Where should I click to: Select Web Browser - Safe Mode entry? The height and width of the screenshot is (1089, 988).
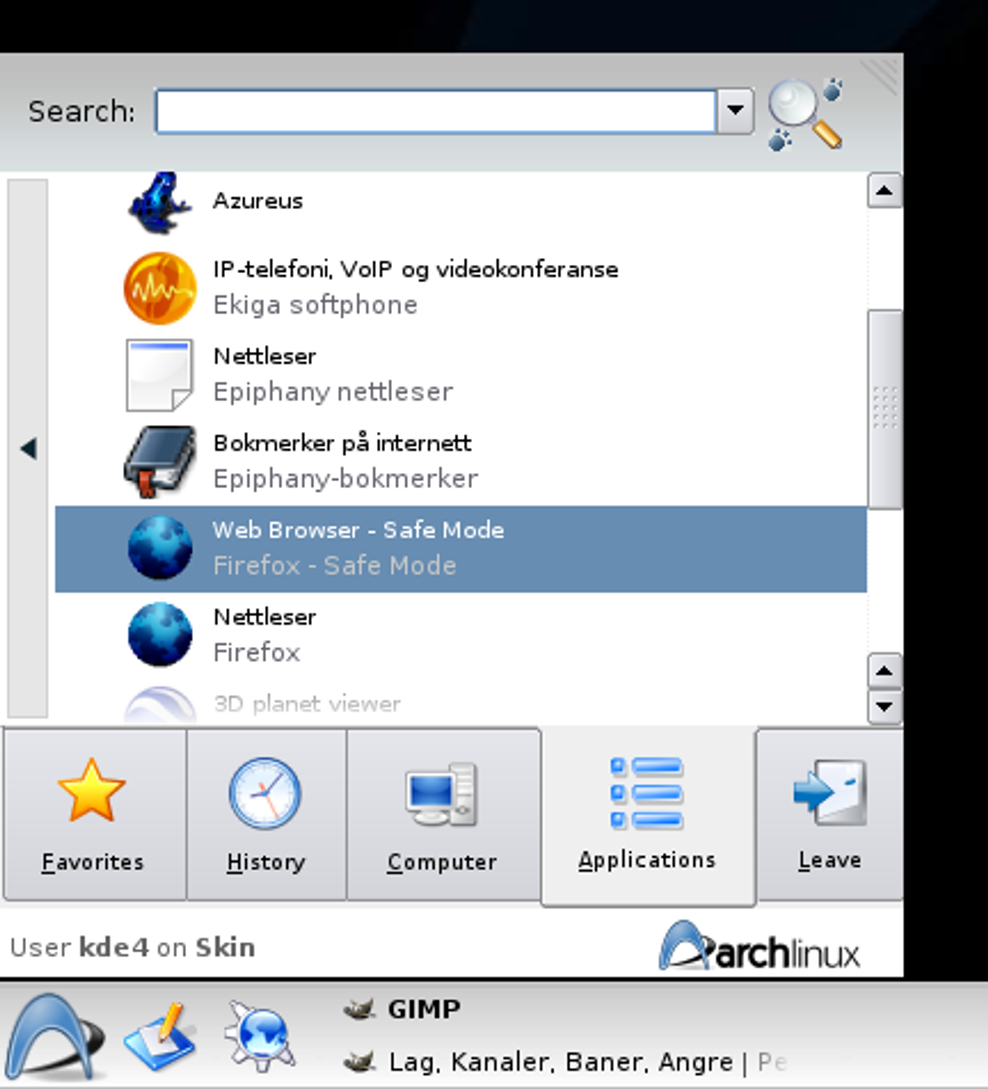(x=461, y=549)
